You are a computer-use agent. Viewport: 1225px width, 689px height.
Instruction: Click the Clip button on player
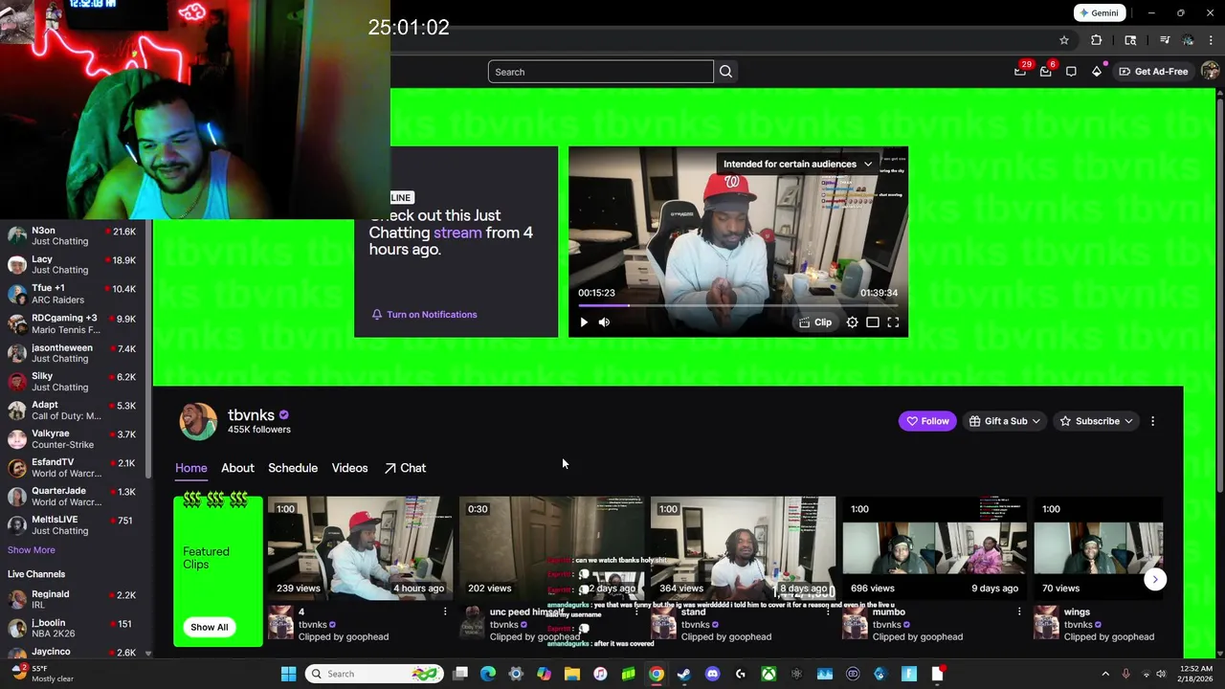(815, 322)
